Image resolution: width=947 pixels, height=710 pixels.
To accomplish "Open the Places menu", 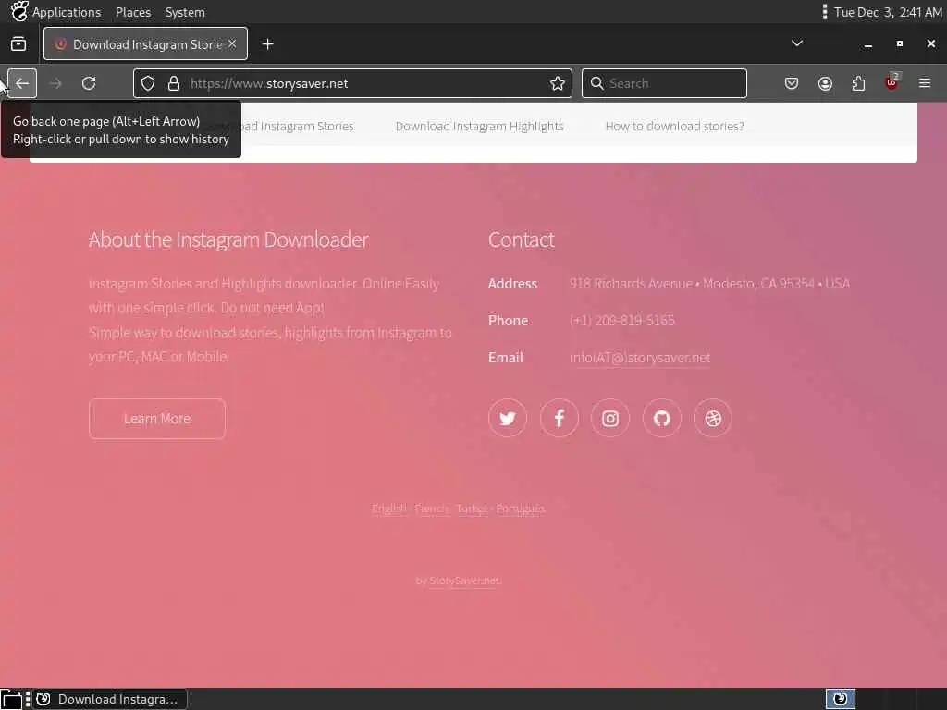I will (x=133, y=12).
